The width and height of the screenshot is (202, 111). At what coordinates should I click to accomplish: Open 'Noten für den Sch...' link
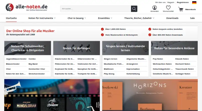[16, 74]
